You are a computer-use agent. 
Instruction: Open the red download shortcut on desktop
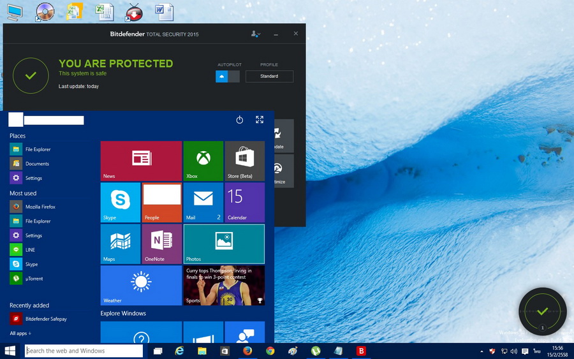[134, 12]
